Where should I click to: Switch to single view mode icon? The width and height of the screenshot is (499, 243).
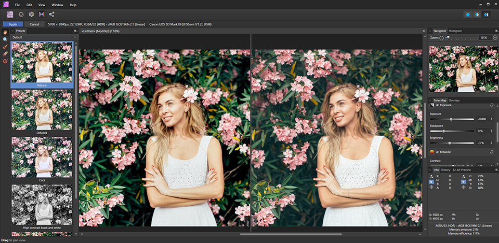pos(468,15)
